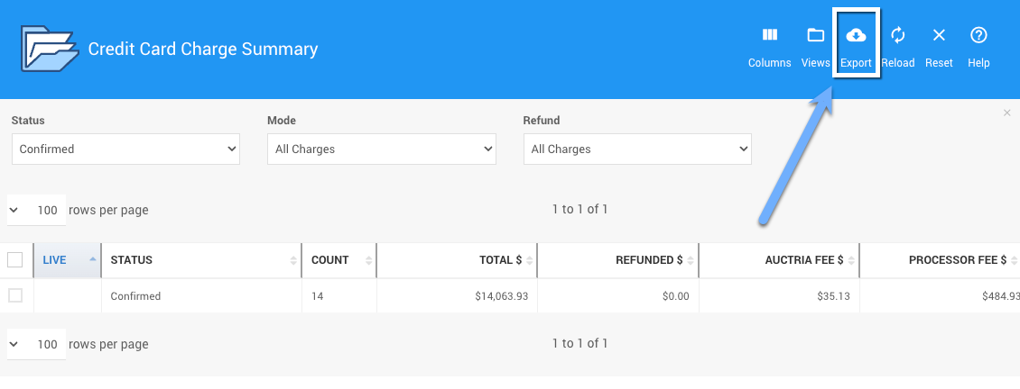
Task: Open top rows per page selector
Action: 36,210
